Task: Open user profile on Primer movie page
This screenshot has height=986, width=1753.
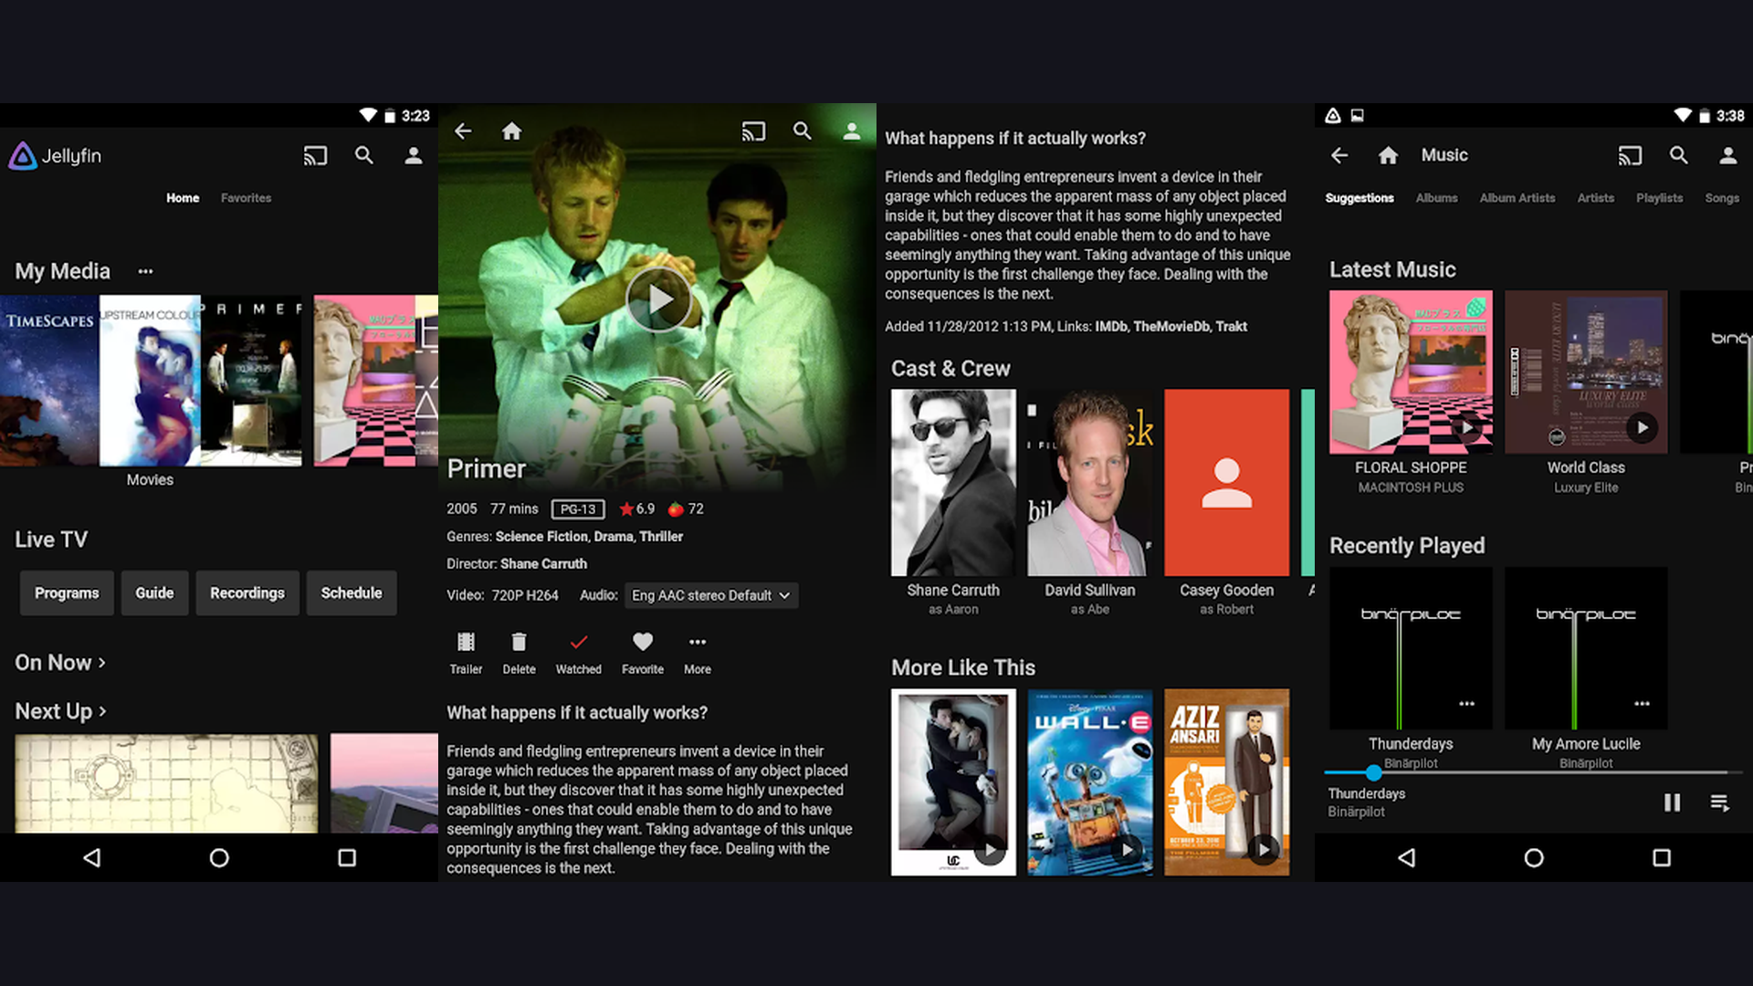Action: 852,131
